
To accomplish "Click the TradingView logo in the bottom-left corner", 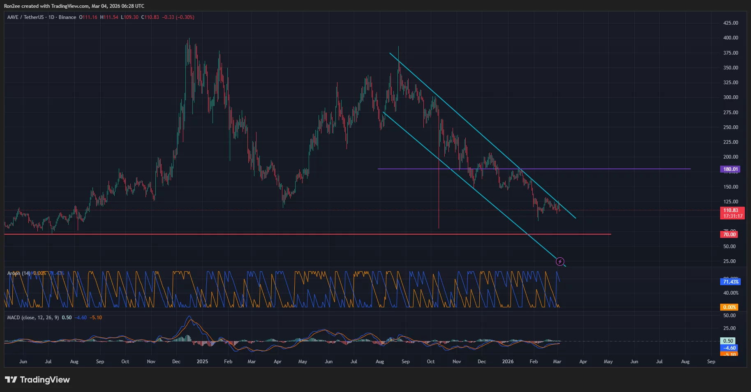I will tap(37, 380).
